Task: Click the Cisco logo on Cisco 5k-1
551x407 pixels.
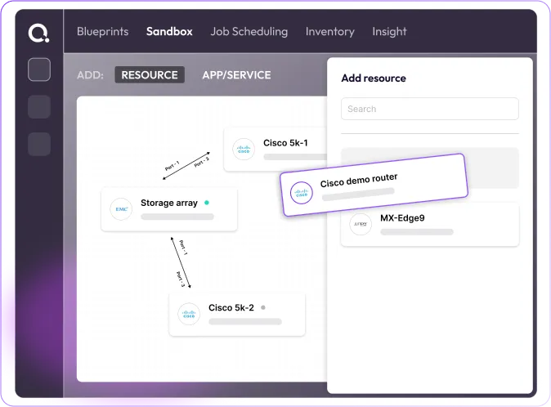Action: [244, 150]
